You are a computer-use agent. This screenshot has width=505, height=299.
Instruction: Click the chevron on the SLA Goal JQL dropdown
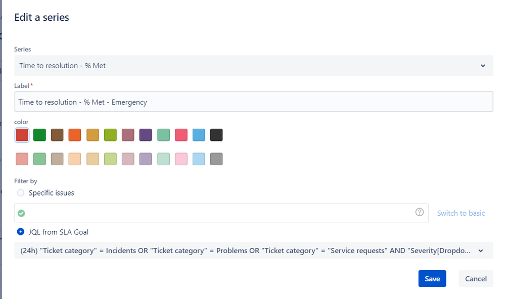[482, 250]
